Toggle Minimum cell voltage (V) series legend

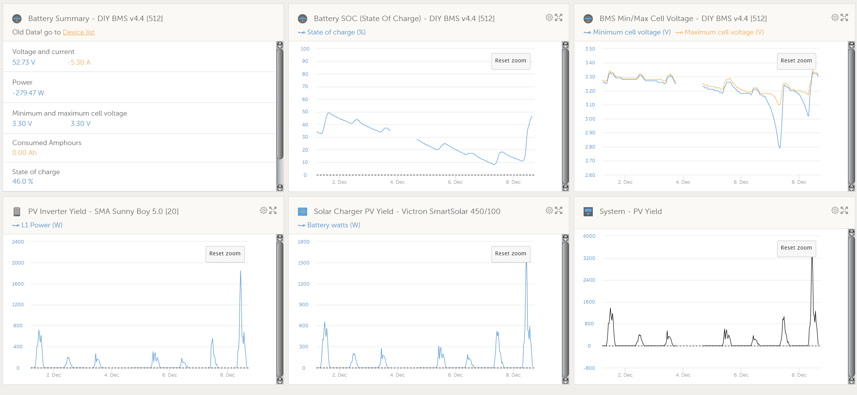click(x=627, y=32)
